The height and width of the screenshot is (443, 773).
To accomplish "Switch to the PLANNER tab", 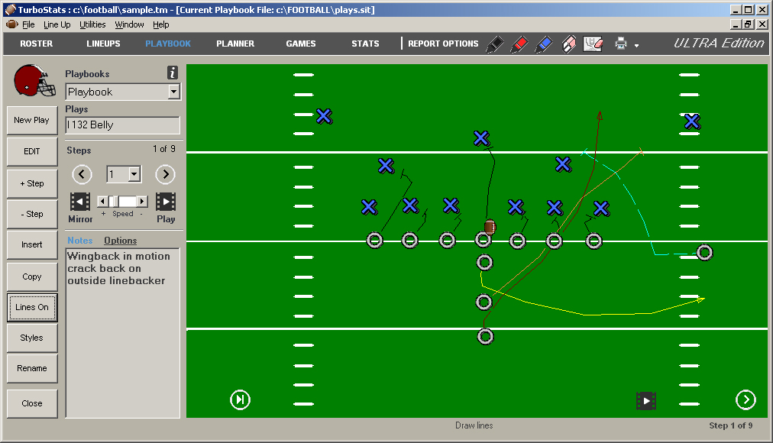I will point(235,44).
